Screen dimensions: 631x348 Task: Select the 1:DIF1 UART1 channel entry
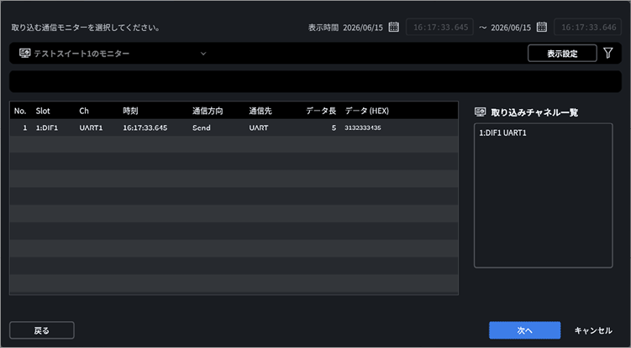point(502,133)
